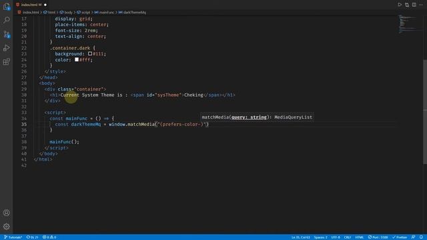Click the closing style tag on line 26
427x240 pixels.
(x=55, y=71)
